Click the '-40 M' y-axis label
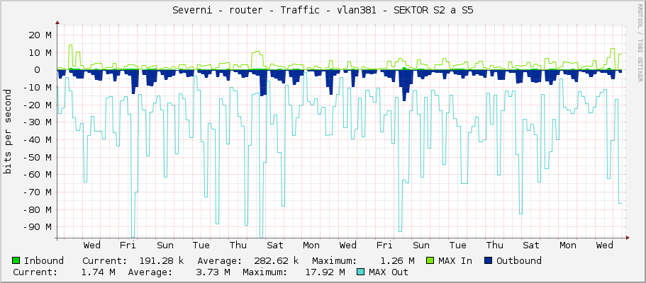This screenshot has height=283, width=646. pos(38,140)
